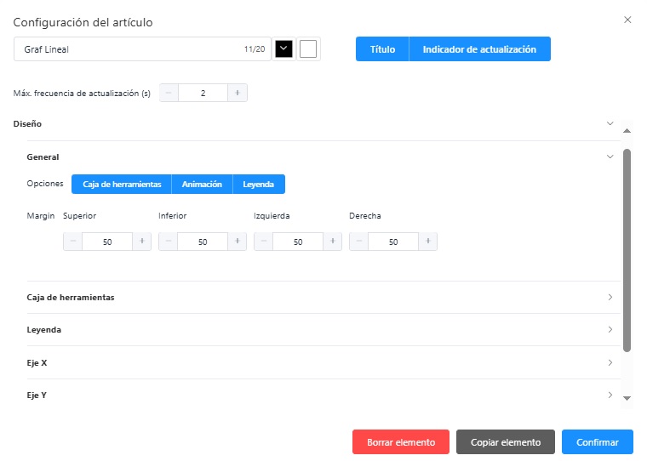Toggle Caja de herramientas option
Image resolution: width=647 pixels, height=461 pixels.
point(122,185)
